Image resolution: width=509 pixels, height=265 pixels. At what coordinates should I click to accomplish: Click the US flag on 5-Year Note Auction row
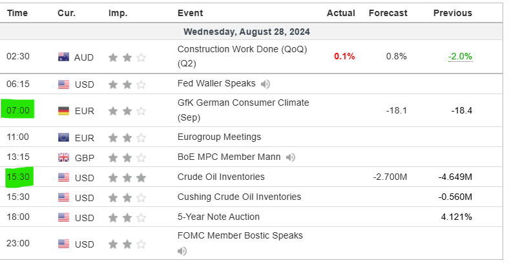[x=63, y=217]
